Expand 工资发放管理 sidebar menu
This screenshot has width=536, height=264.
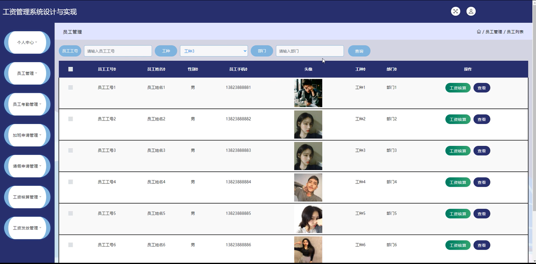point(27,228)
